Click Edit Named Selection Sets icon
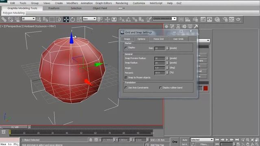 point(149,19)
